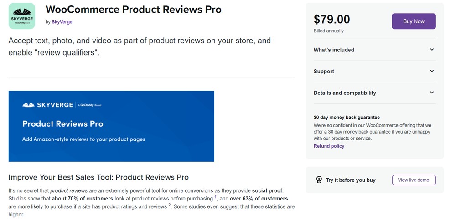
Task: Click the 'A GoDaddy Brand' text in the banner
Action: (x=90, y=105)
